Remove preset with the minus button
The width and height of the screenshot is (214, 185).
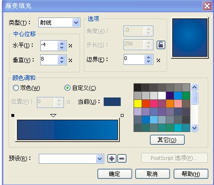[122, 159]
